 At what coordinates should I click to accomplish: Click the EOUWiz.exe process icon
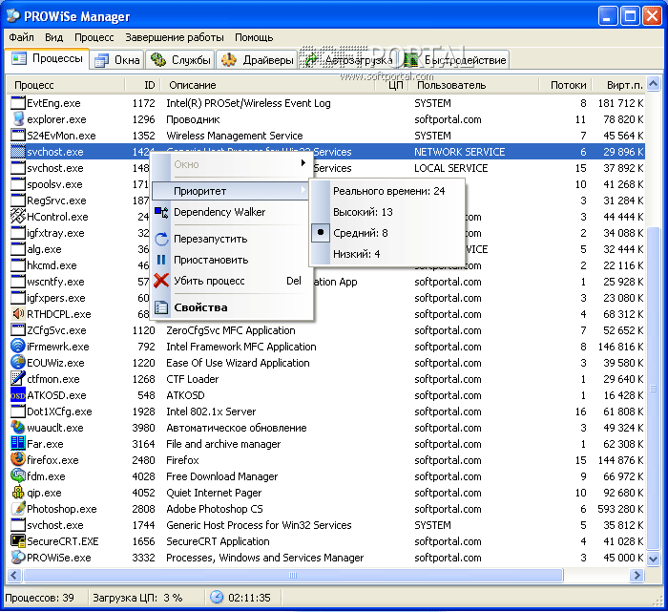(18, 363)
